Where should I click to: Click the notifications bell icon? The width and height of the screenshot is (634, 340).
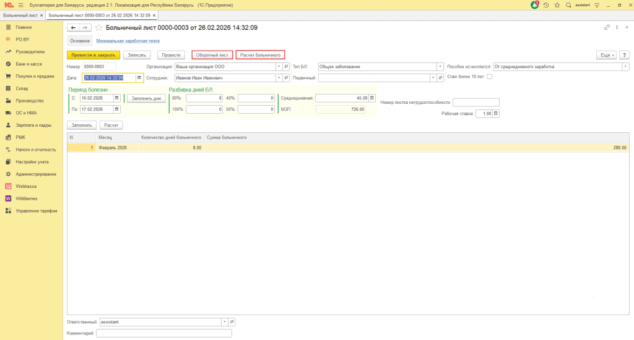pos(535,4)
